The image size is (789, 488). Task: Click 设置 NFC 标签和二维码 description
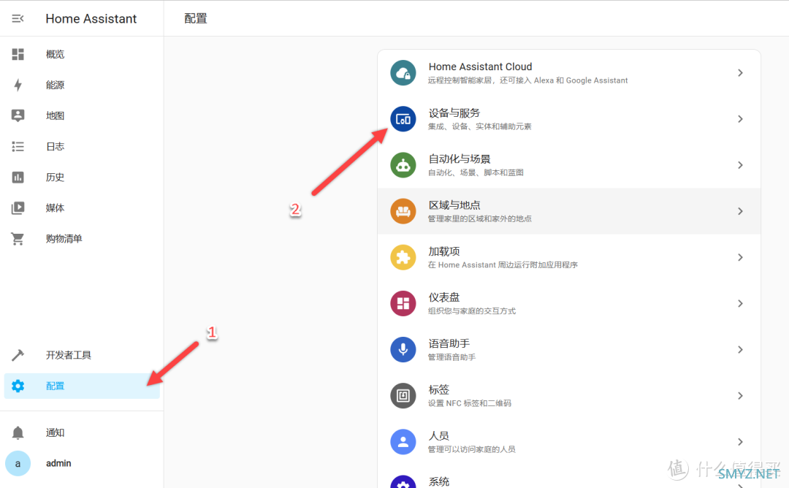470,403
